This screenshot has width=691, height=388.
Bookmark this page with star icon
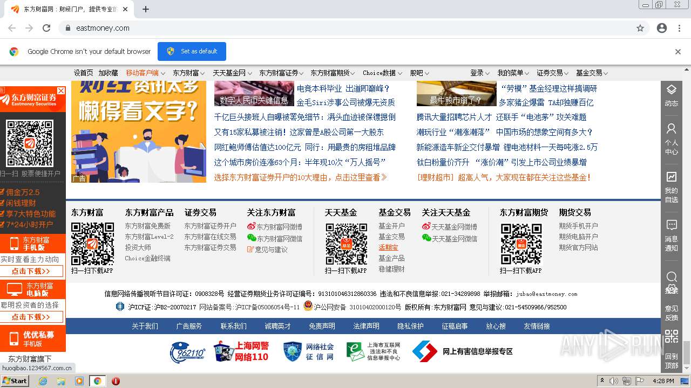[x=640, y=28]
